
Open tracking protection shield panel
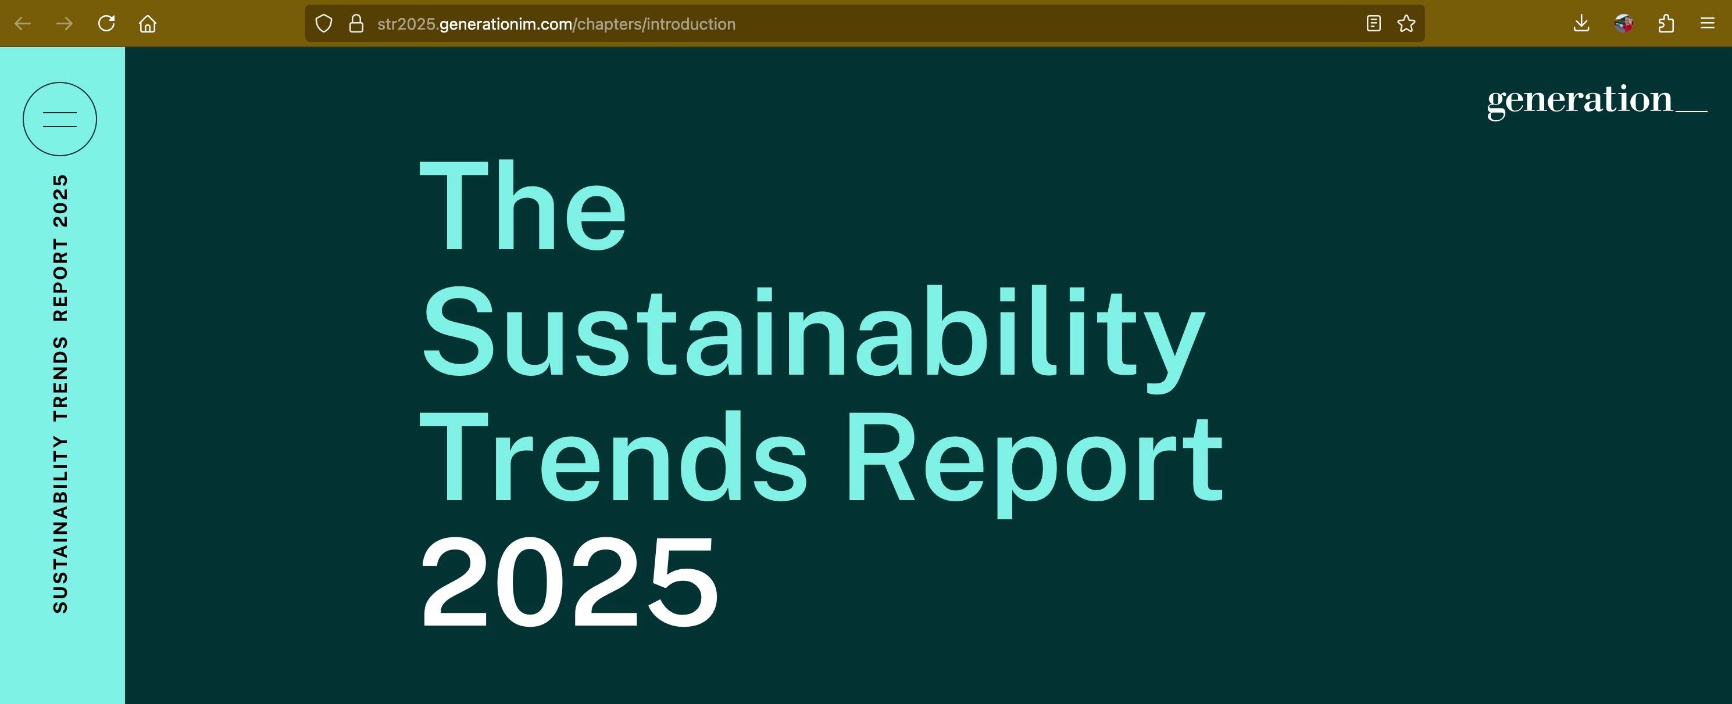324,24
